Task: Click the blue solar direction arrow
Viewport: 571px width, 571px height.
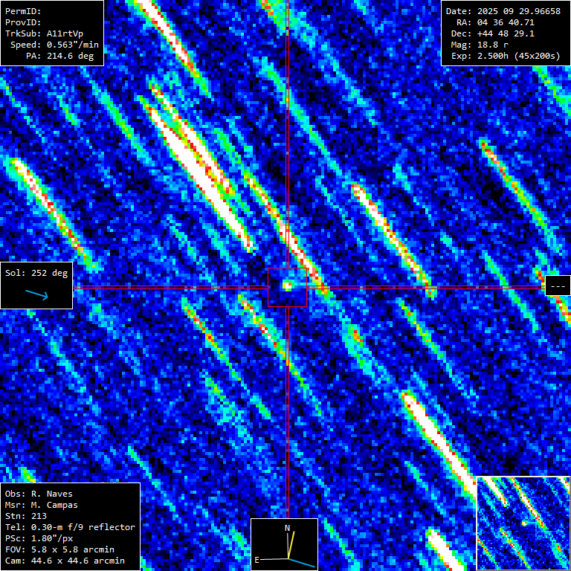Action: coord(36,295)
